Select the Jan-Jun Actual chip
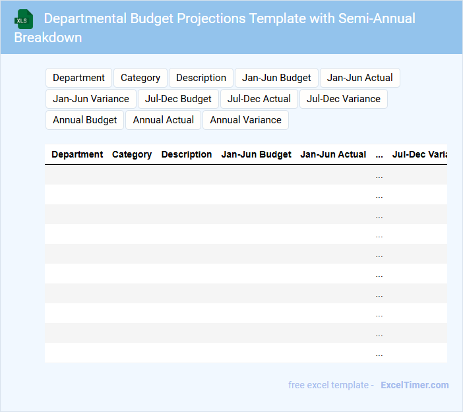This screenshot has width=463, height=412. tap(360, 78)
